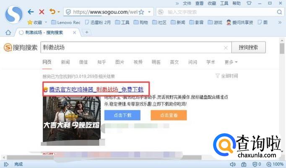Switch to the 新闻 search tab

(65, 62)
